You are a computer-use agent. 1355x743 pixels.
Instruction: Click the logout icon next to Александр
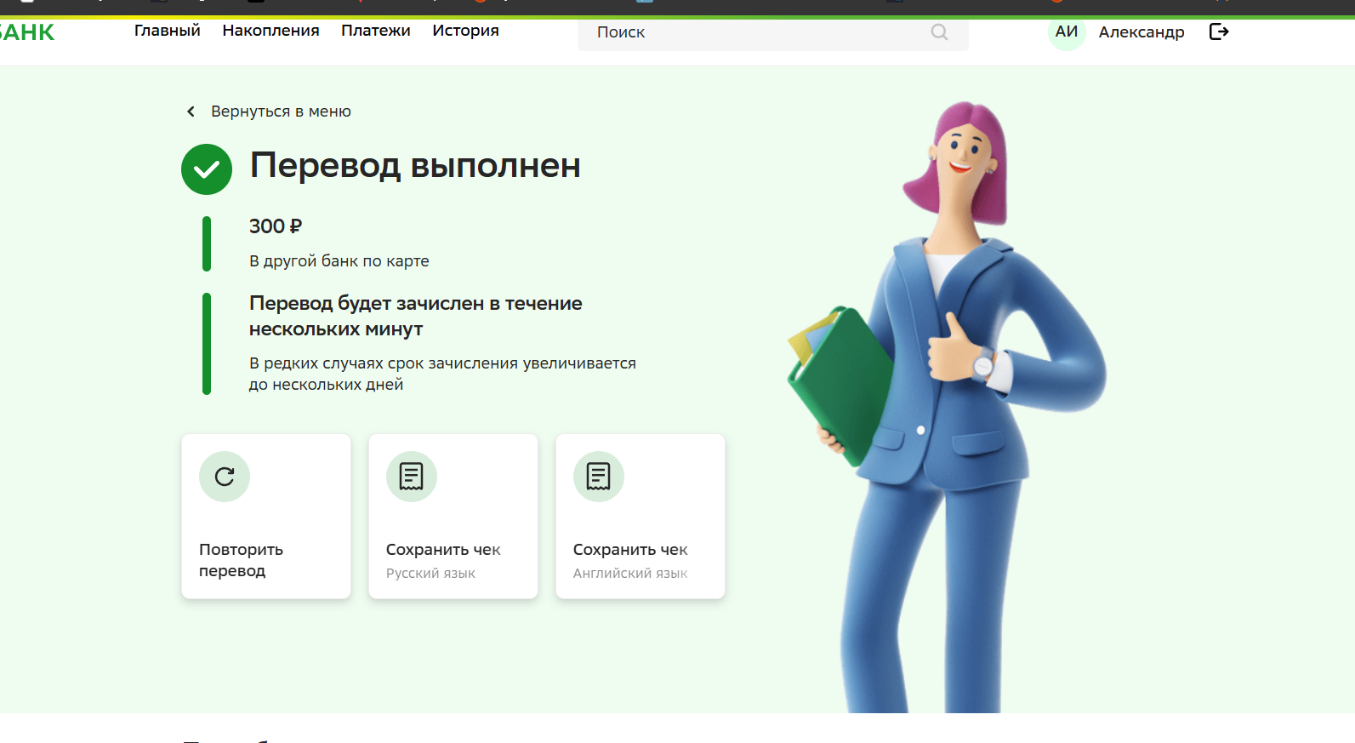(x=1219, y=31)
